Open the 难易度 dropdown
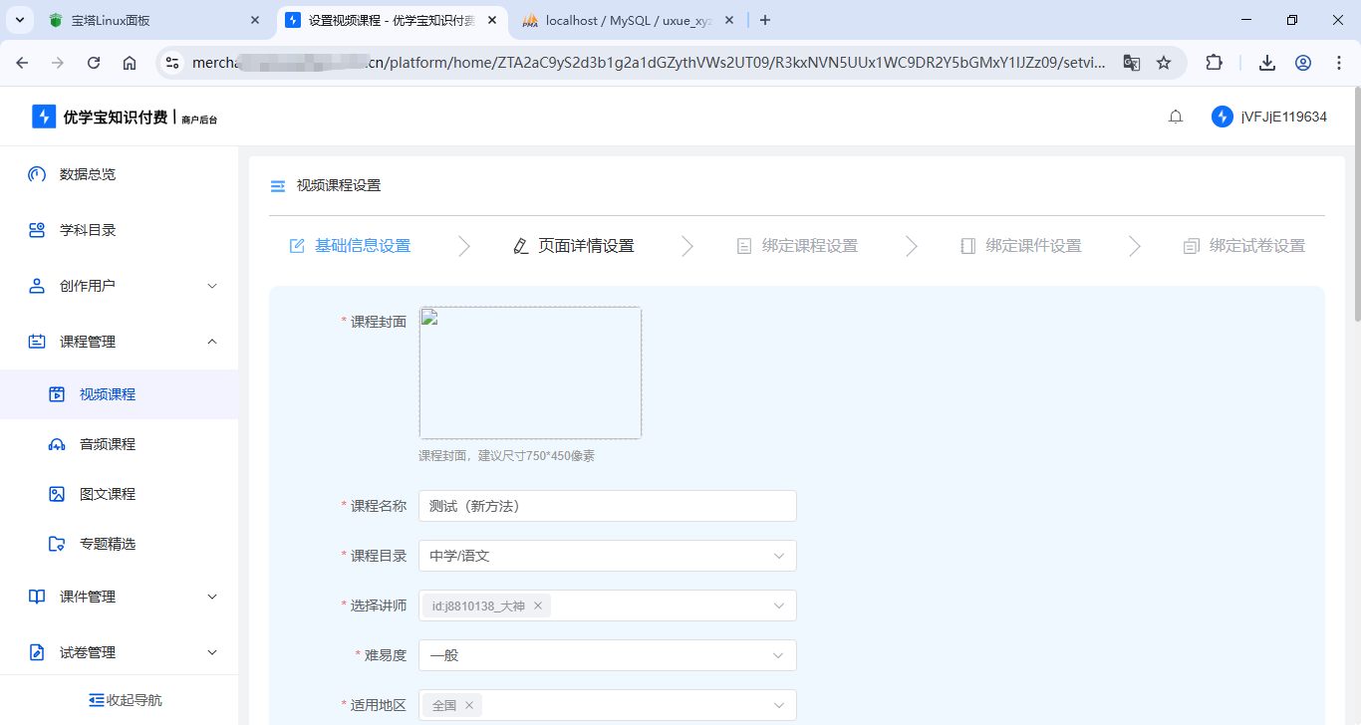This screenshot has width=1361, height=725. pos(607,655)
